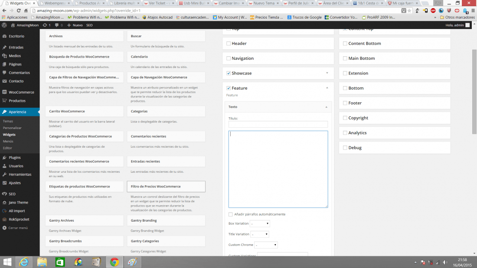
Task: Open Menús submenu under Apariencia
Action: point(8,141)
